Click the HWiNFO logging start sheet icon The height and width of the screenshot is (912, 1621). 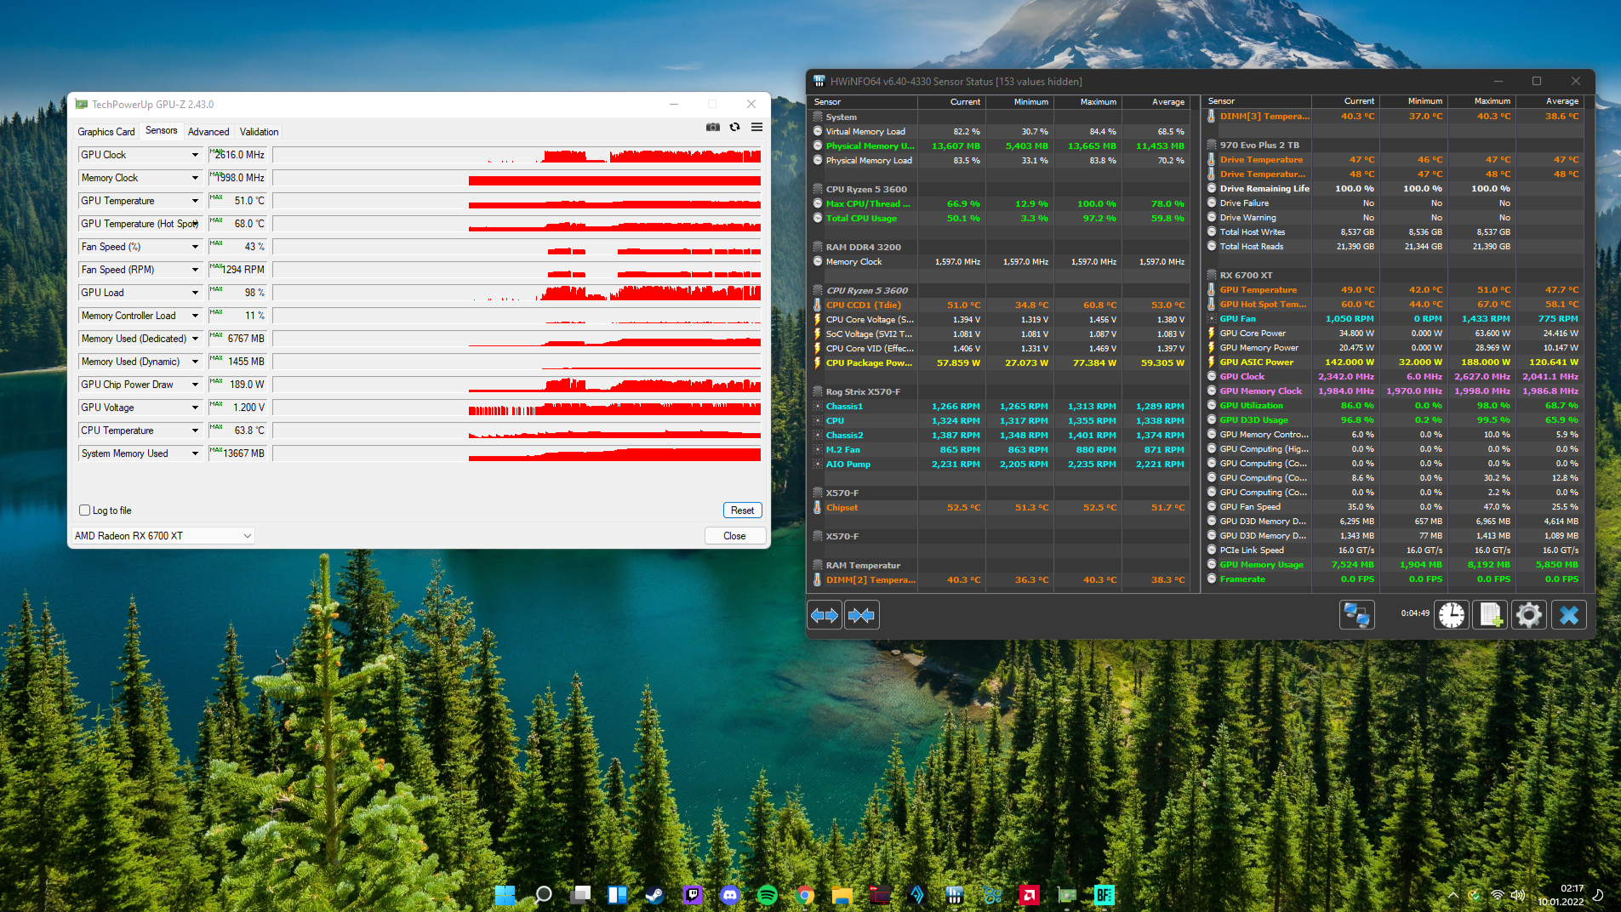pyautogui.click(x=1490, y=614)
